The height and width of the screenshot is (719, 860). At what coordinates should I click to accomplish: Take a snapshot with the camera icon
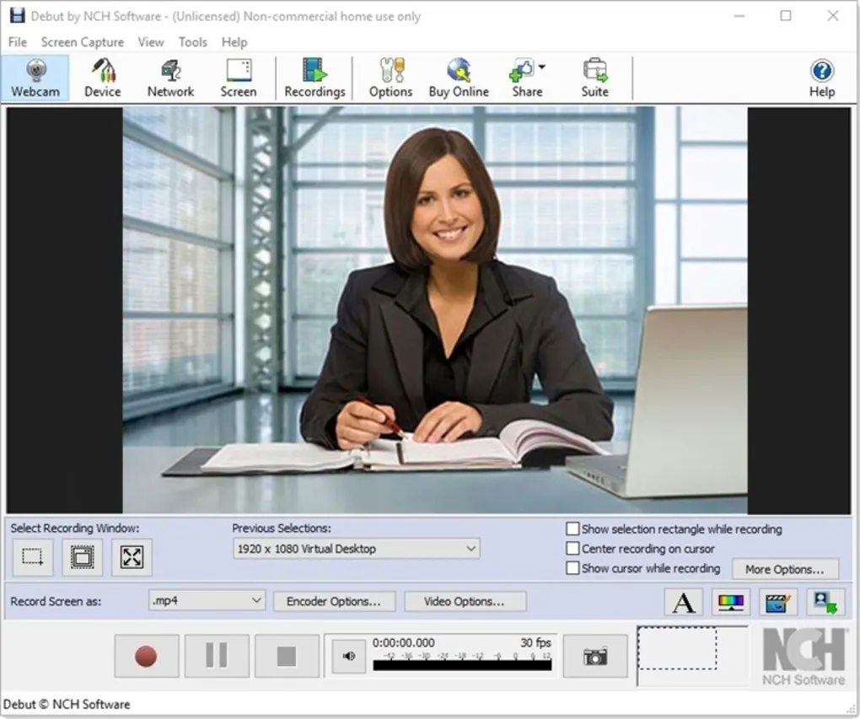[x=595, y=655]
